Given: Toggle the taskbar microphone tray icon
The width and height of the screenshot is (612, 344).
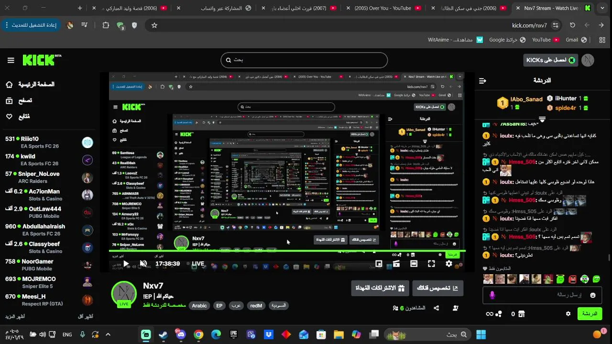Looking at the screenshot, I should pos(83,334).
